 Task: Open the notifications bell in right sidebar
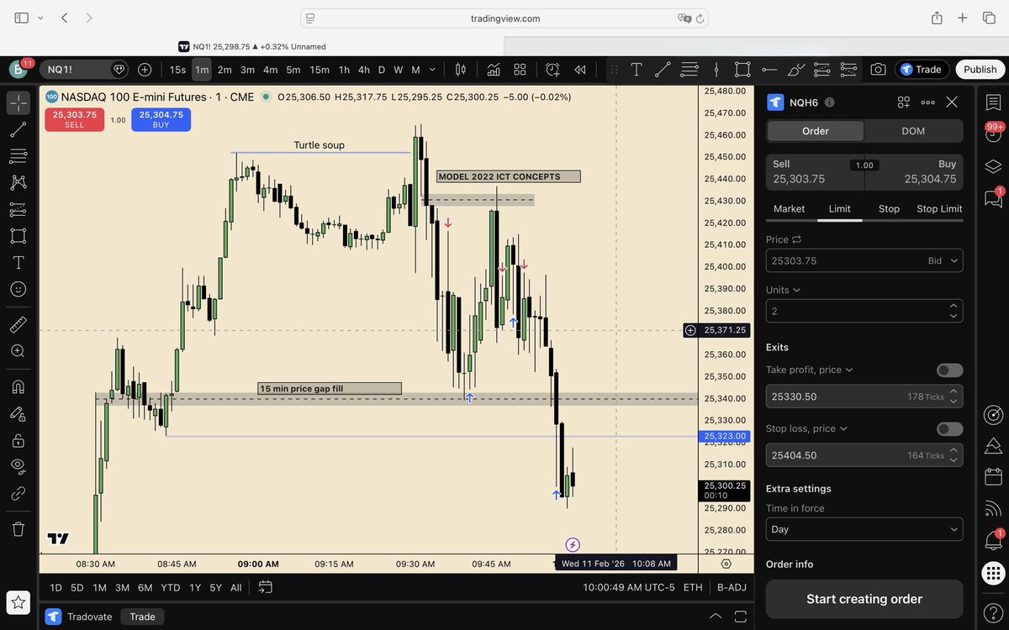pos(993,540)
